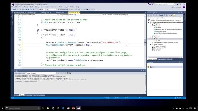Click the Publish button in status bar

click(179, 98)
